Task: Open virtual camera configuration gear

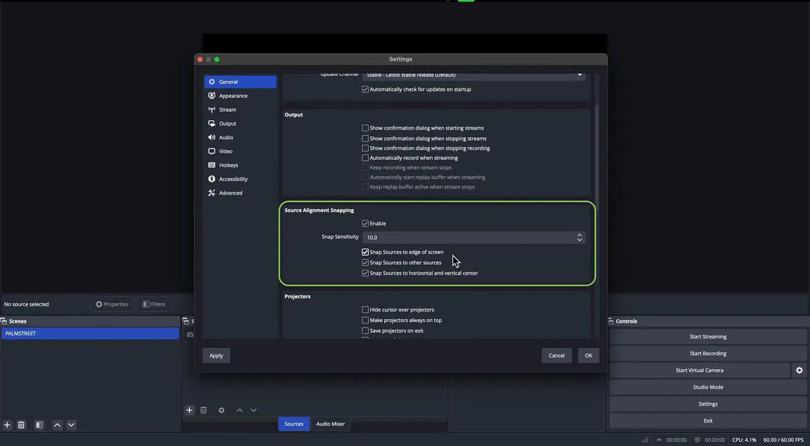Action: tap(799, 371)
